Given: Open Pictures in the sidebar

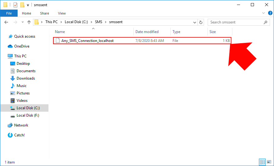Looking at the screenshot, I should point(23,93).
